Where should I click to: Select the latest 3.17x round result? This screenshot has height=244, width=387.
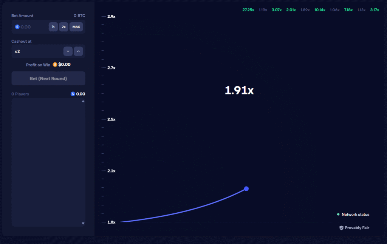click(x=374, y=10)
